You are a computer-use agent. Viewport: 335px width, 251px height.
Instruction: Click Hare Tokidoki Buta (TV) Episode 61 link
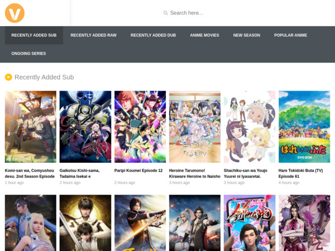[300, 173]
